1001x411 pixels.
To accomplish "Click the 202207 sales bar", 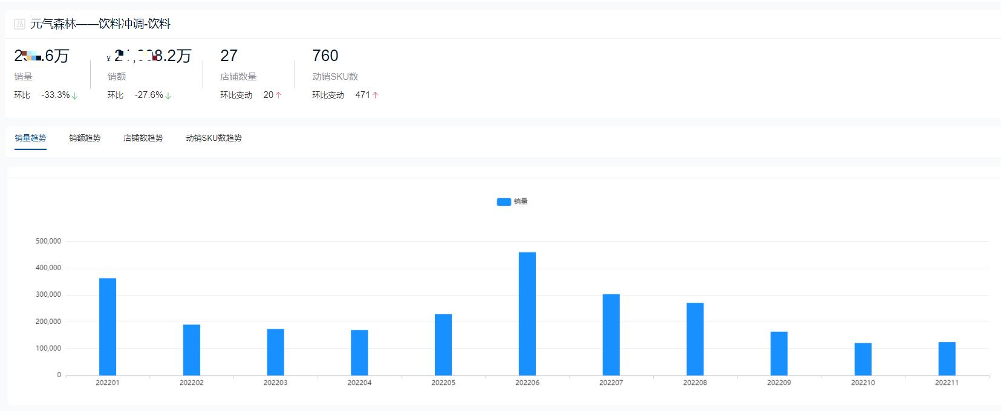I will (x=611, y=335).
